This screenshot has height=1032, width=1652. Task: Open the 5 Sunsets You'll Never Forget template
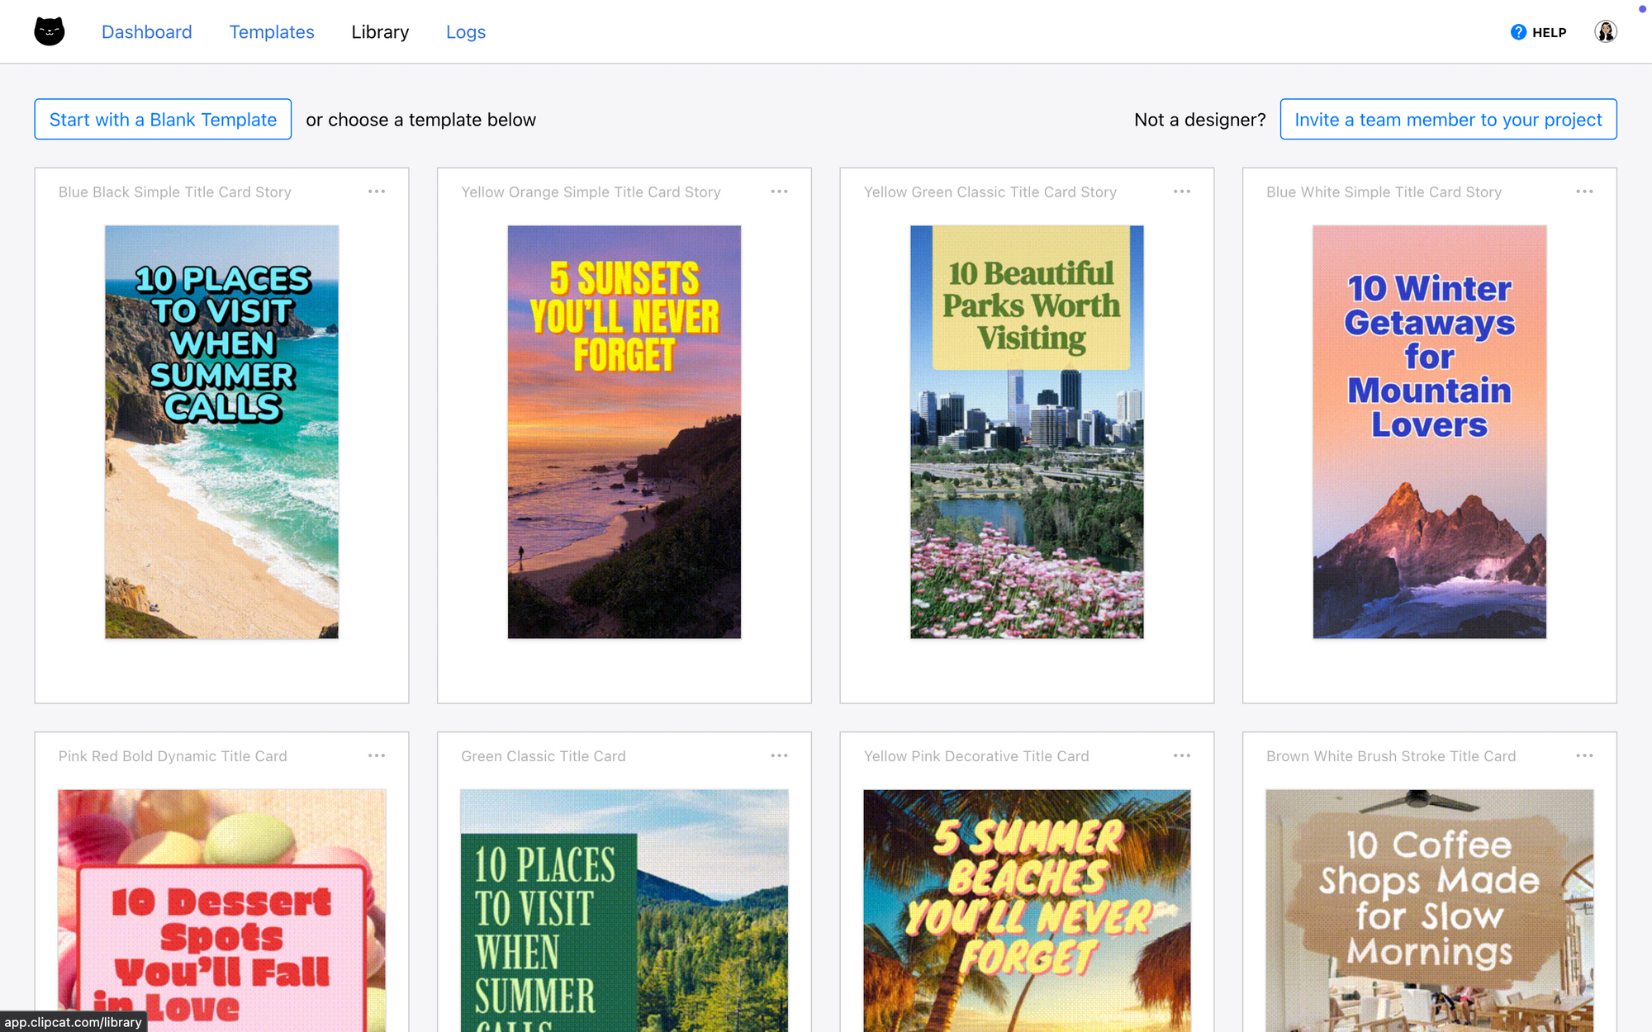pyautogui.click(x=624, y=430)
